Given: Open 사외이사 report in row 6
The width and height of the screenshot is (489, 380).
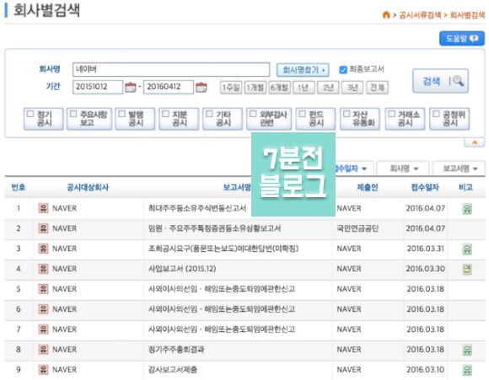Looking at the screenshot, I should coord(222,309).
